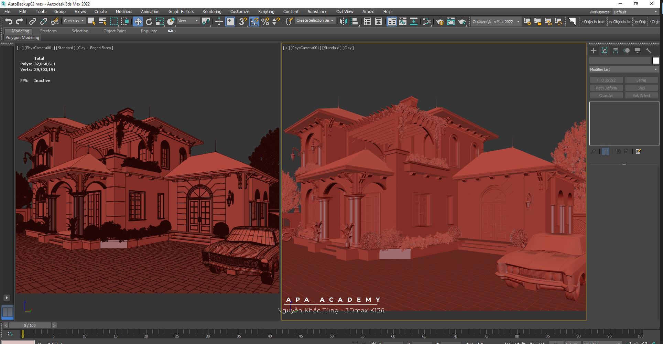Toggle Angle Snap in the toolbar
Image resolution: width=663 pixels, height=344 pixels.
coord(254,22)
